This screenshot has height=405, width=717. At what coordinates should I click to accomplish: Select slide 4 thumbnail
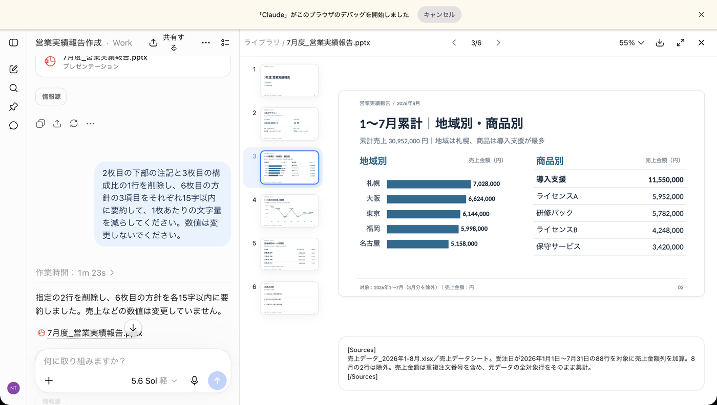289,211
